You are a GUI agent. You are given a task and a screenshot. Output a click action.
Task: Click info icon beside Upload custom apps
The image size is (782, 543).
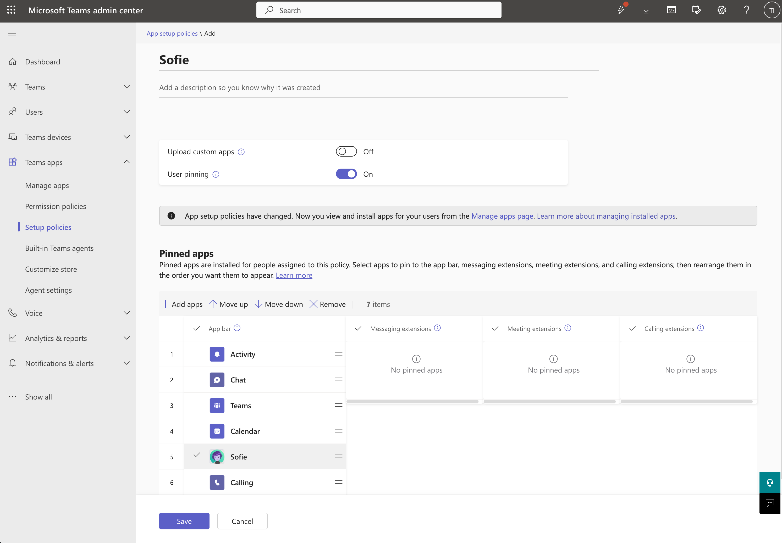coord(241,152)
